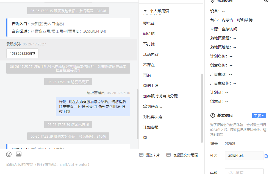Click the 广告主名称 entry
Image resolution: width=272 pixels, height=174 pixels.
(223, 83)
